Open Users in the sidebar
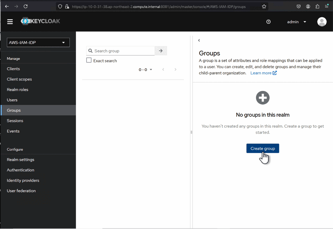 click(x=38, y=100)
